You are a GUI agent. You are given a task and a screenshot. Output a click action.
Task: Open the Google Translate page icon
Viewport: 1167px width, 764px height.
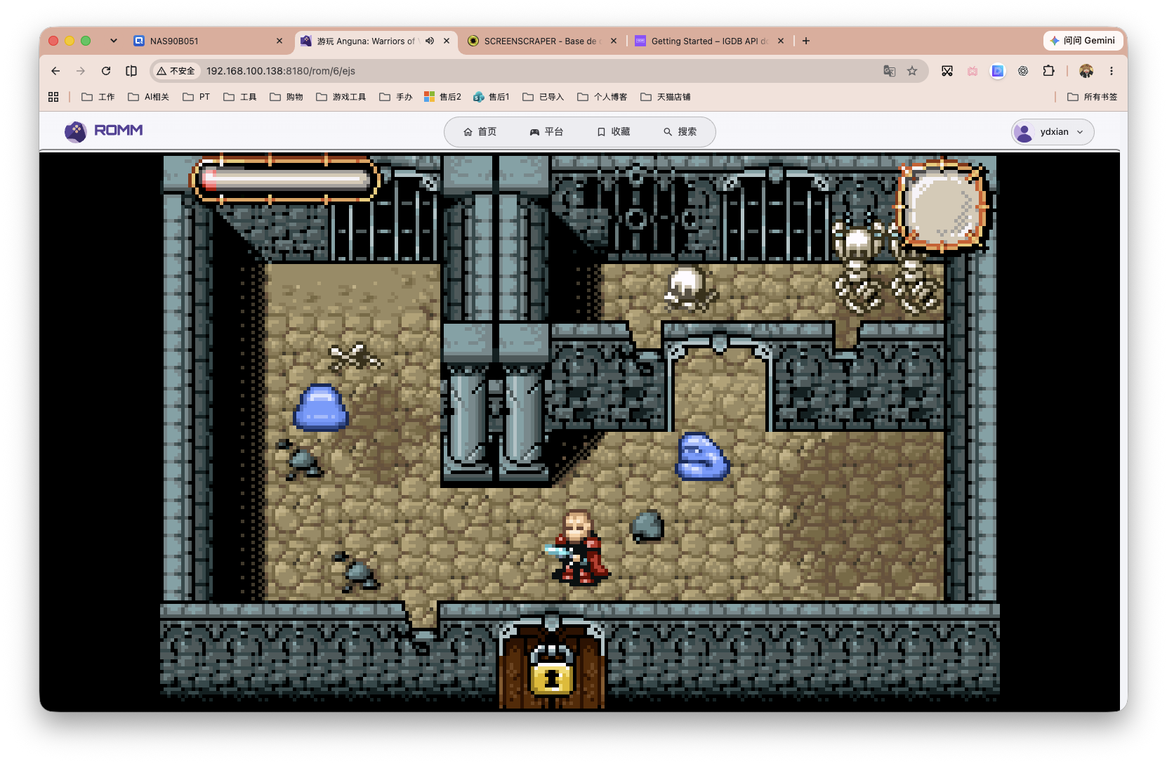click(x=890, y=71)
